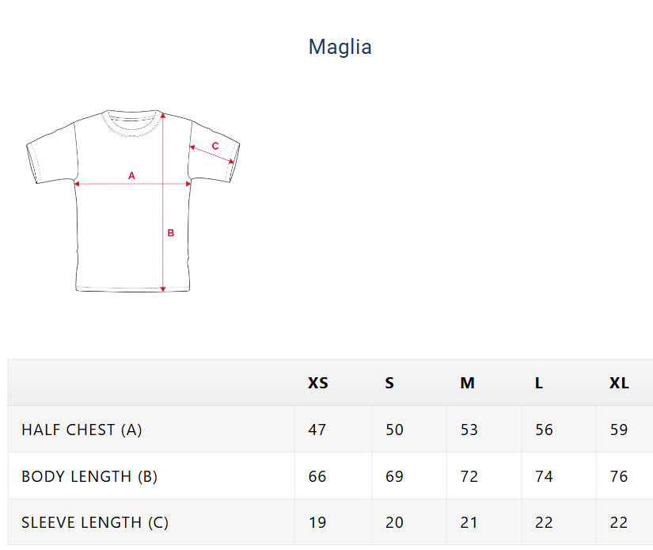Click the half chest value 47 for XS
The image size is (653, 550).
pyautogui.click(x=317, y=430)
